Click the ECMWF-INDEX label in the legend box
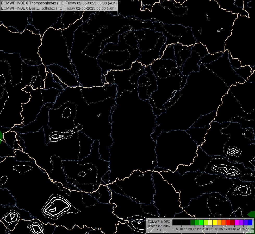The height and width of the screenshot is (234, 255). pyautogui.click(x=159, y=222)
